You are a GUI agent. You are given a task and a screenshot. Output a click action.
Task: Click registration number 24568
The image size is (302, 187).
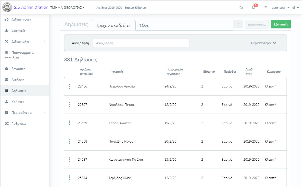tap(82, 141)
